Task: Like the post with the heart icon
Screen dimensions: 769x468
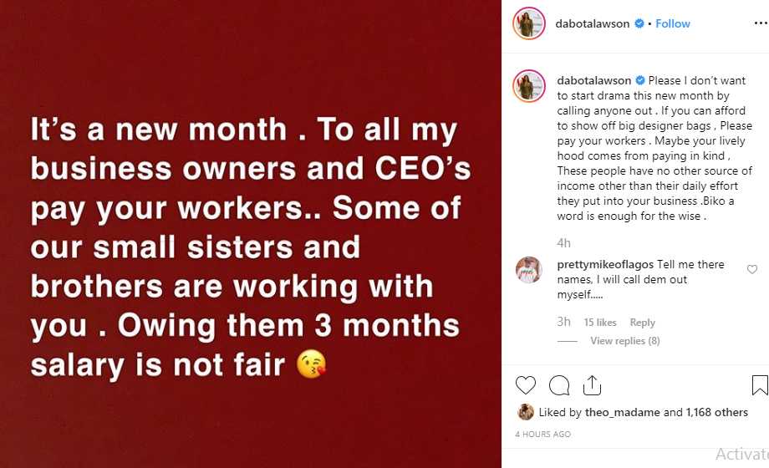Action: tap(526, 385)
